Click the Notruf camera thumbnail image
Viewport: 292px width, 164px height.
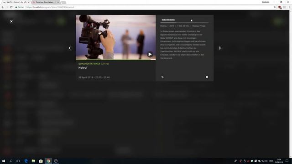(115, 37)
